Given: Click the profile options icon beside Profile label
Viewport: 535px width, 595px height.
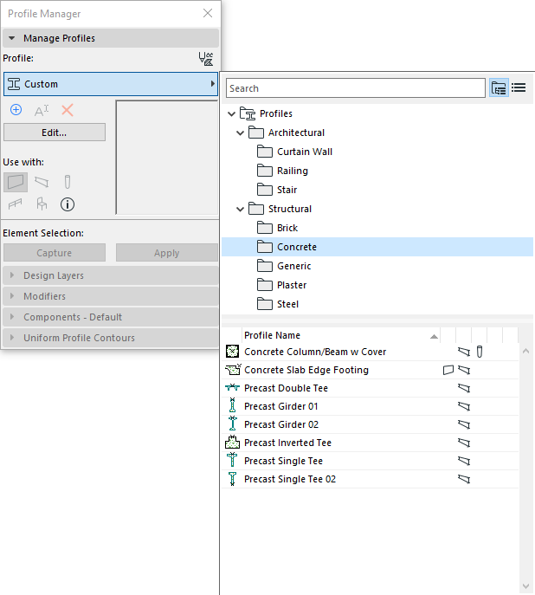Looking at the screenshot, I should (x=206, y=59).
